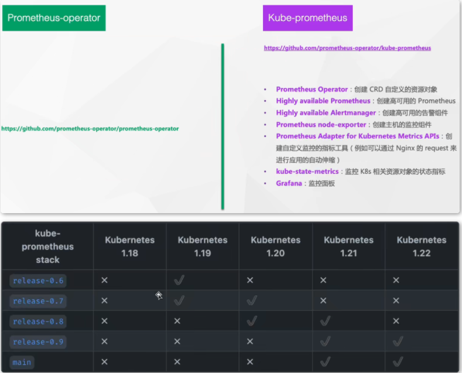Click the X for release-0.8 Kubernetes 1.22

coord(396,321)
